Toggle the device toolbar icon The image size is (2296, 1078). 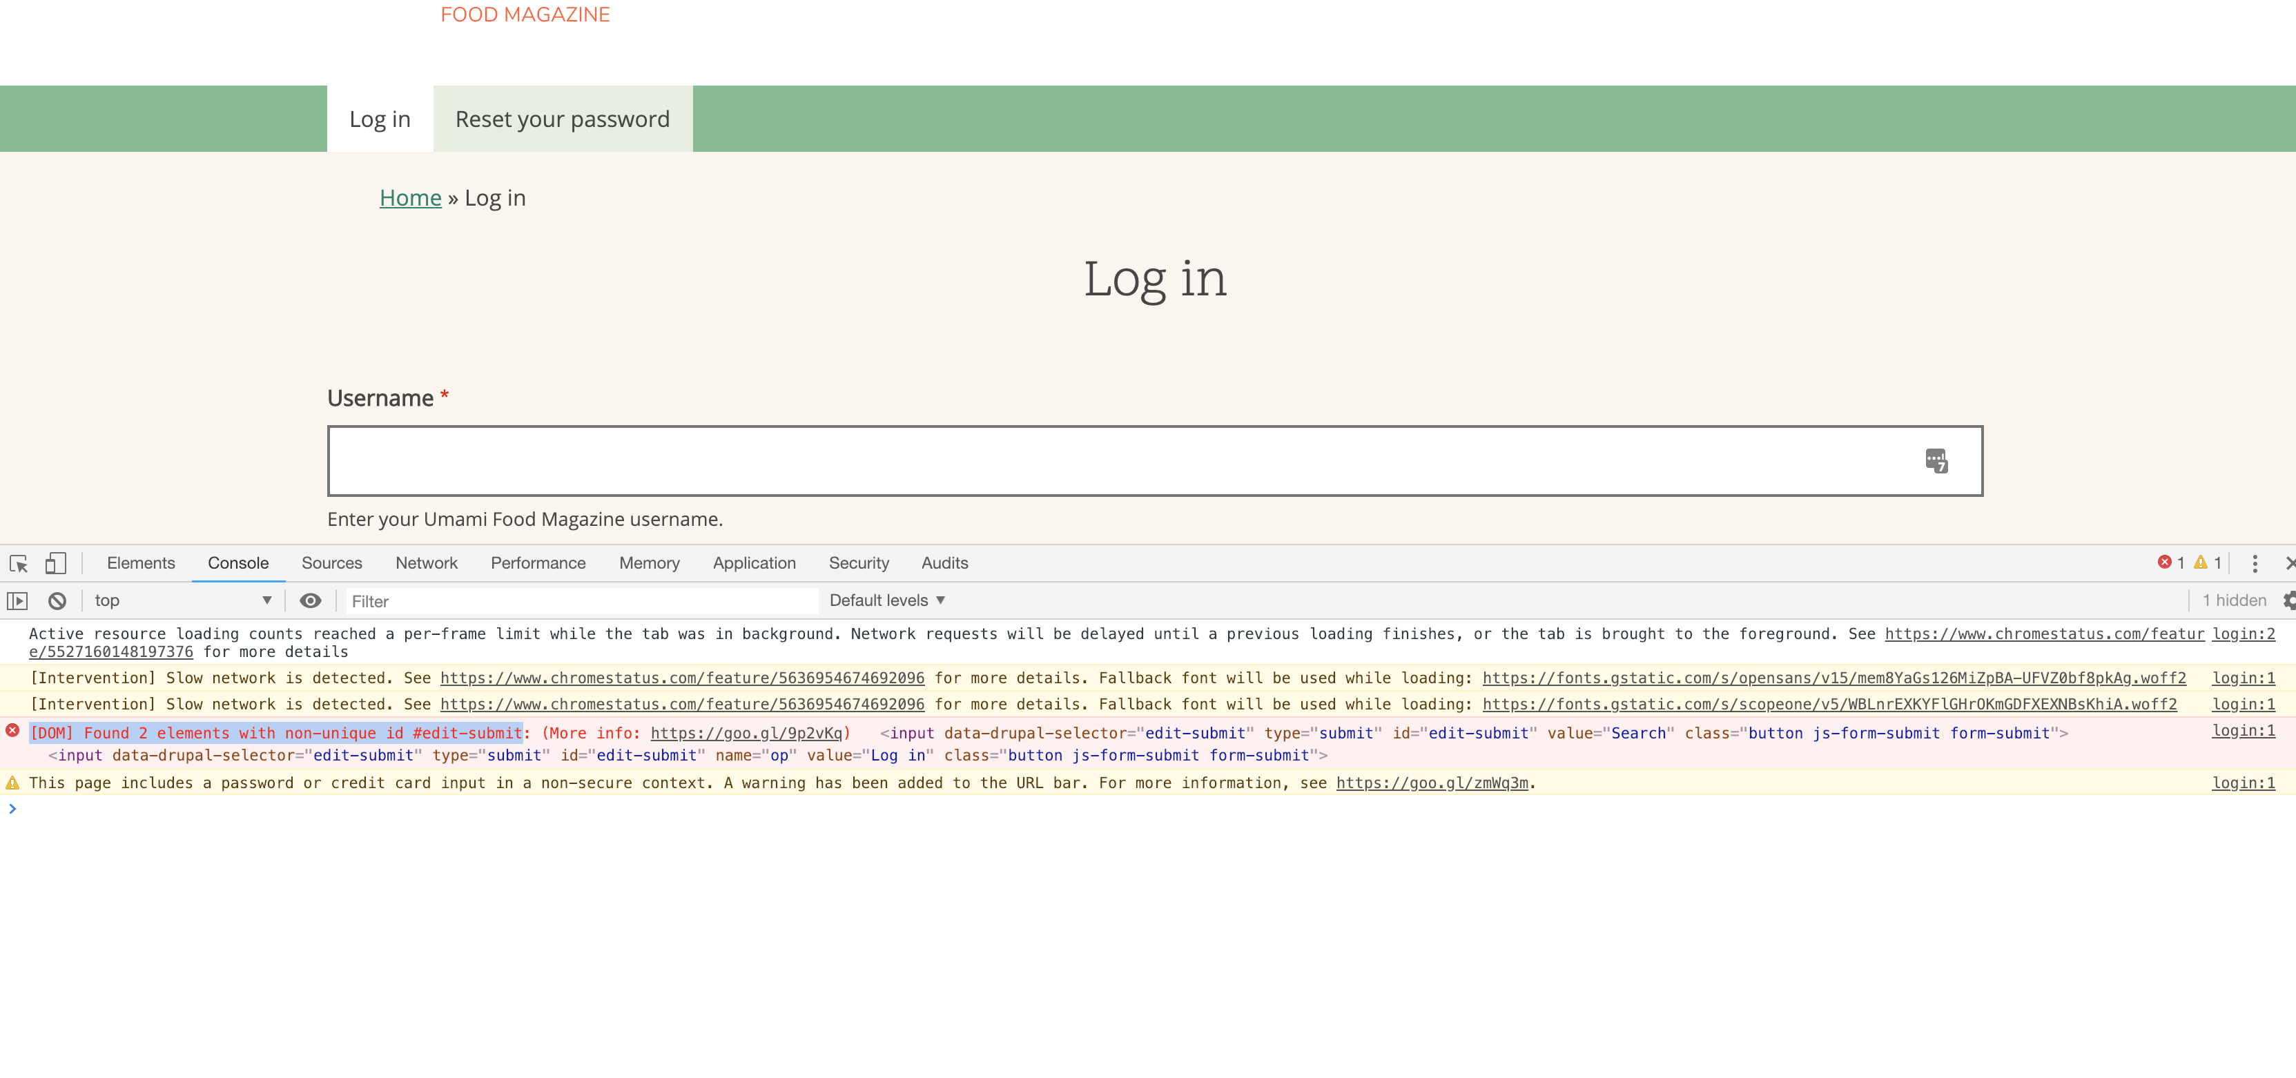(x=55, y=563)
